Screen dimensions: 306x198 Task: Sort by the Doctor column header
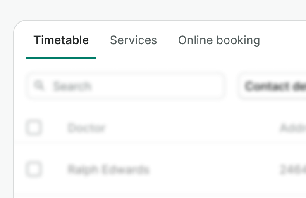86,128
